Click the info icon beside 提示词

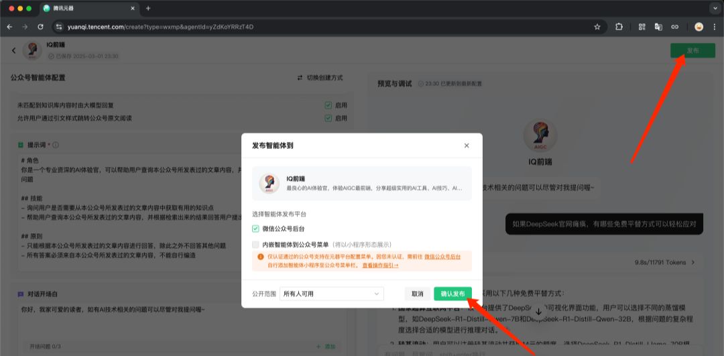[56, 145]
